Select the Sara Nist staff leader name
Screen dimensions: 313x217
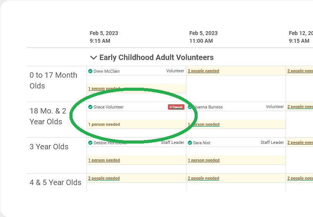tap(202, 143)
